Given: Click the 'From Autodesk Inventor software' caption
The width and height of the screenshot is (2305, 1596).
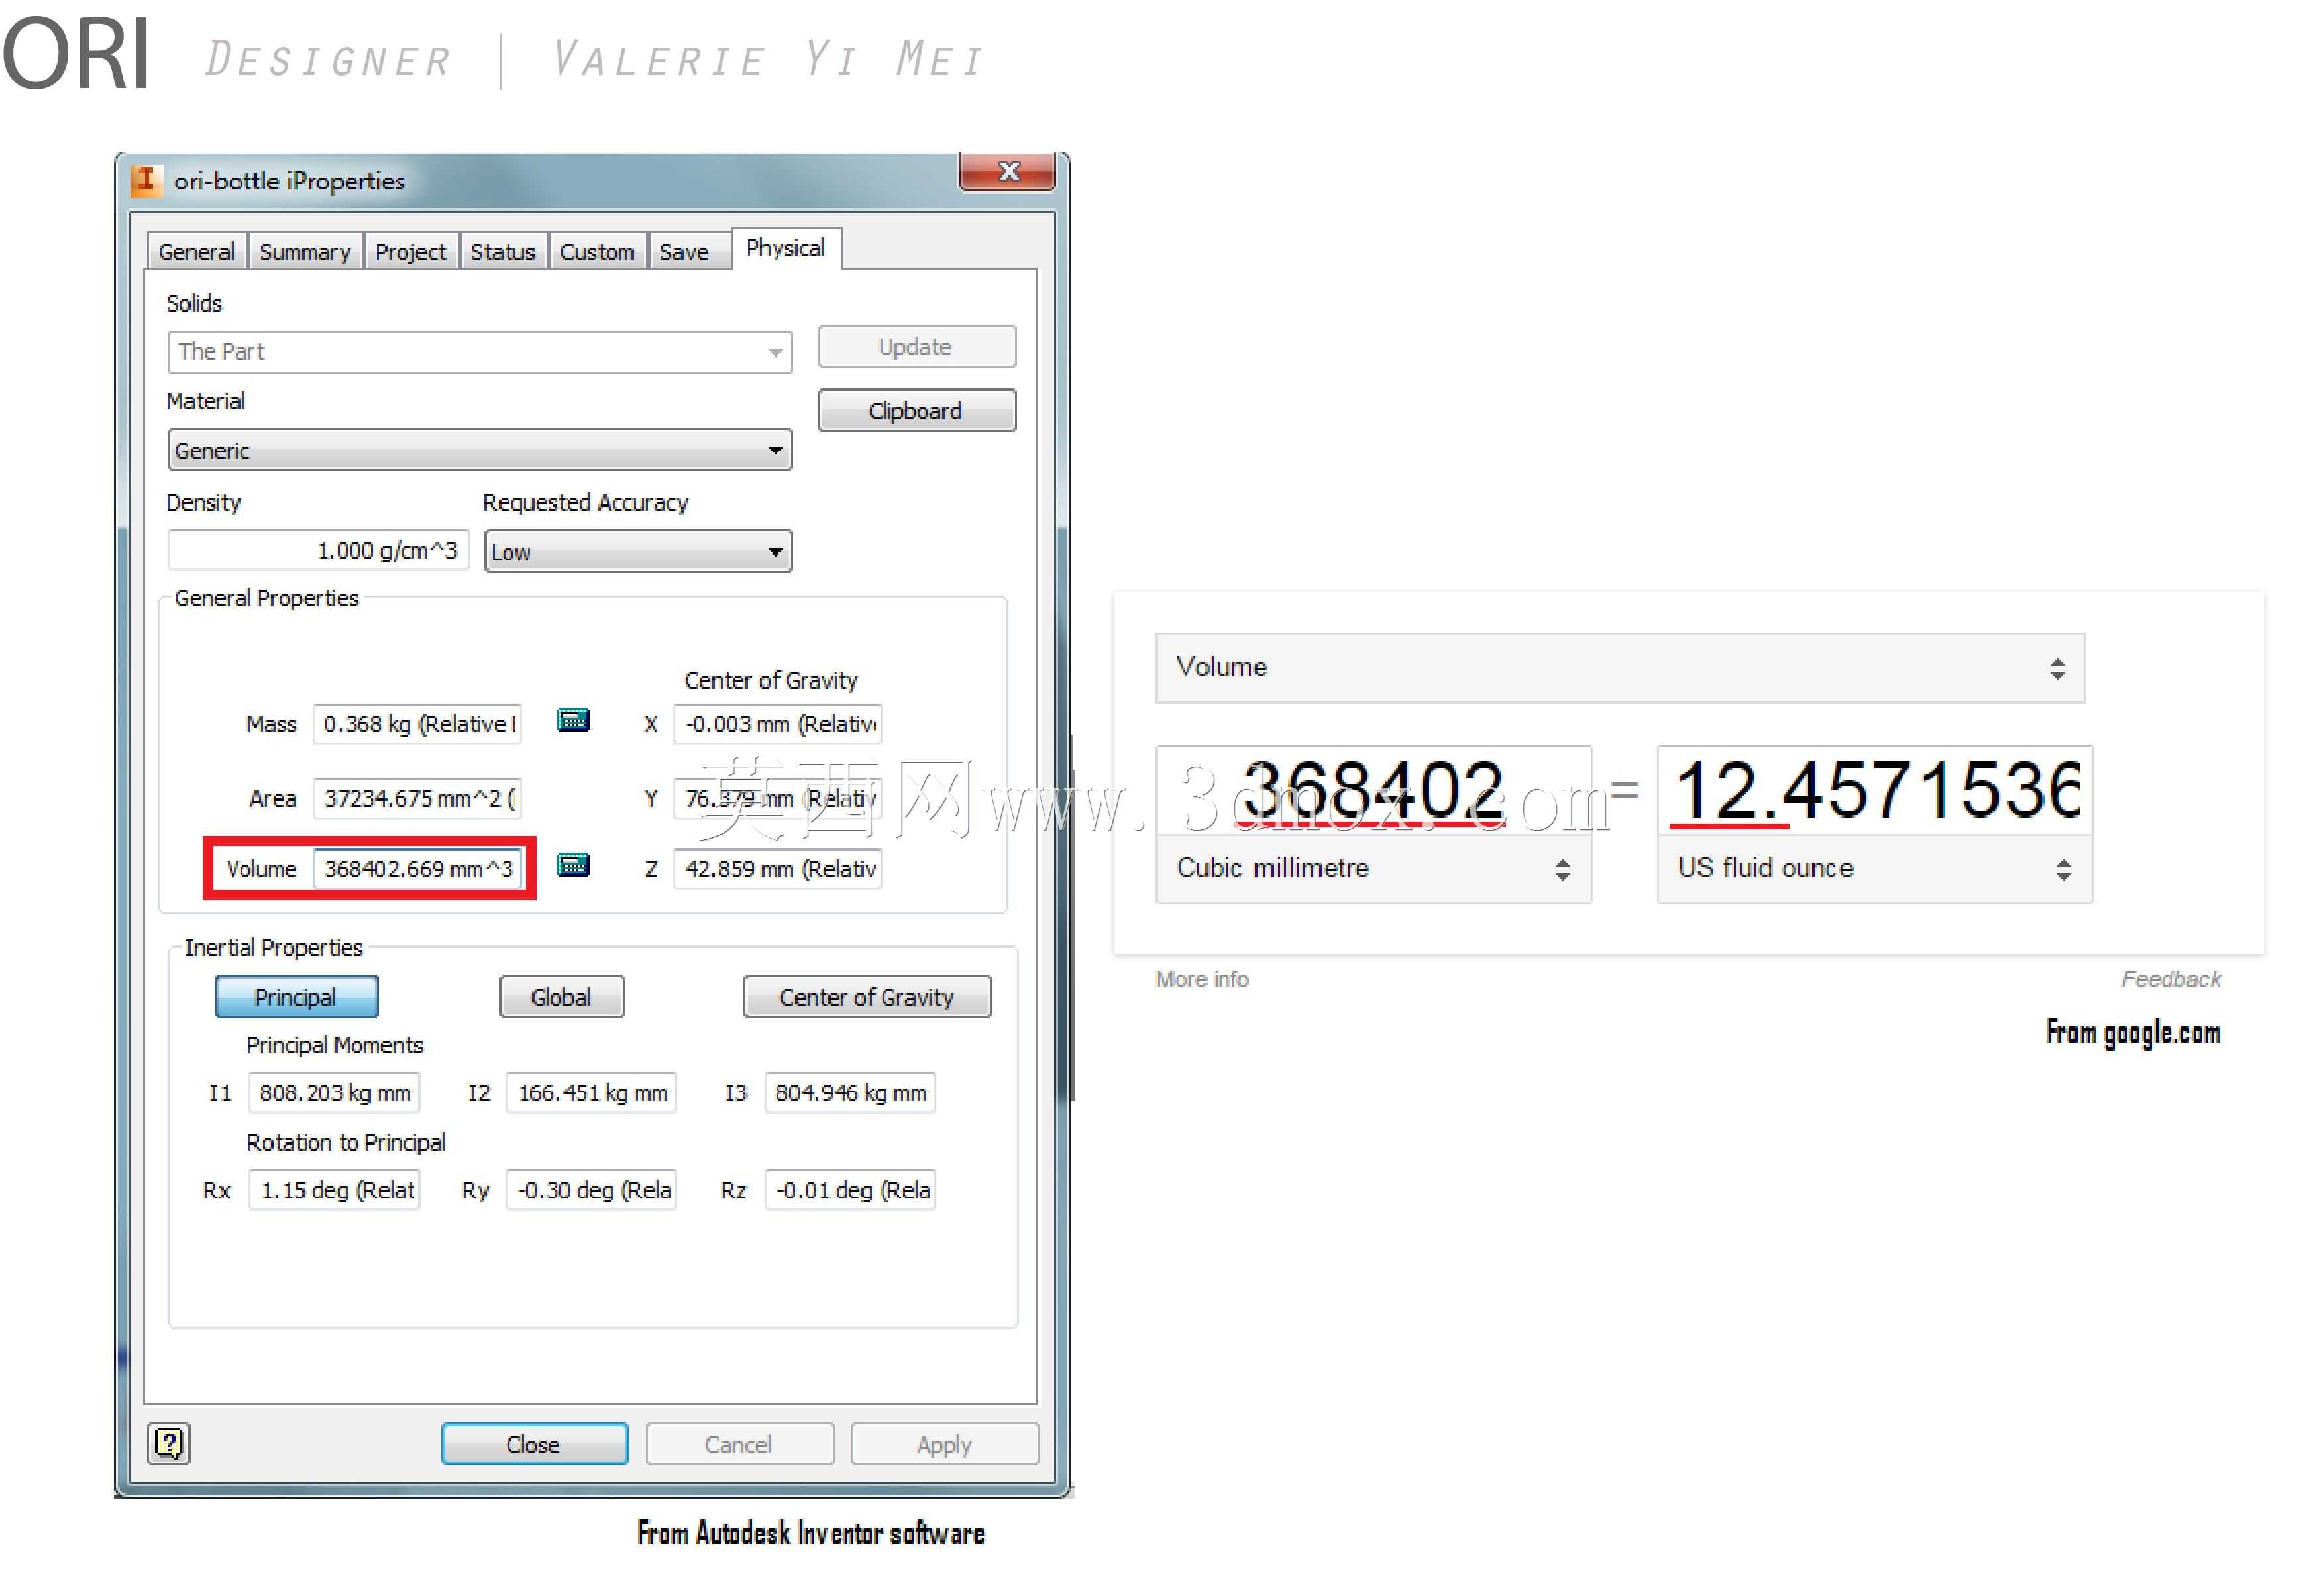Looking at the screenshot, I should tap(811, 1534).
